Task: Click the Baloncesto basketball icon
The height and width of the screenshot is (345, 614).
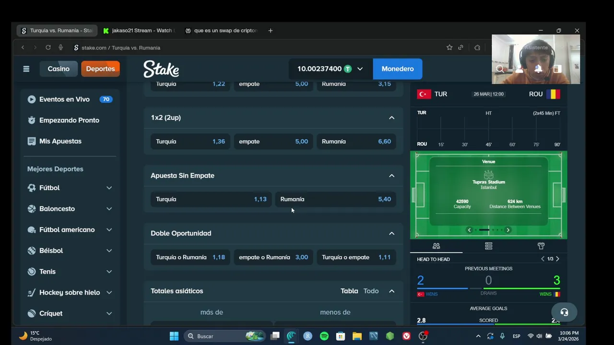Action: (x=32, y=209)
